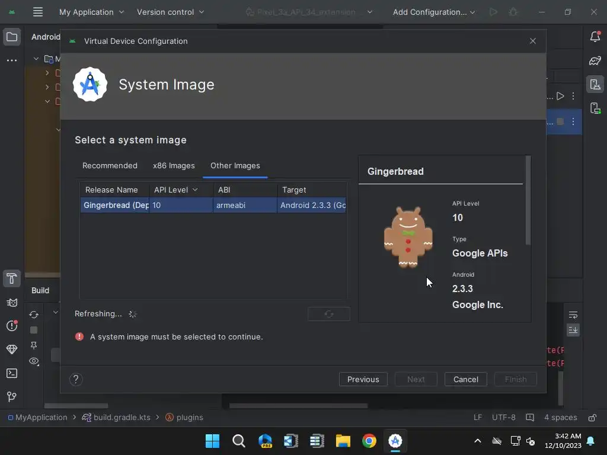The height and width of the screenshot is (455, 607).
Task: Open the Gradle elephant tool window
Action: (x=595, y=60)
